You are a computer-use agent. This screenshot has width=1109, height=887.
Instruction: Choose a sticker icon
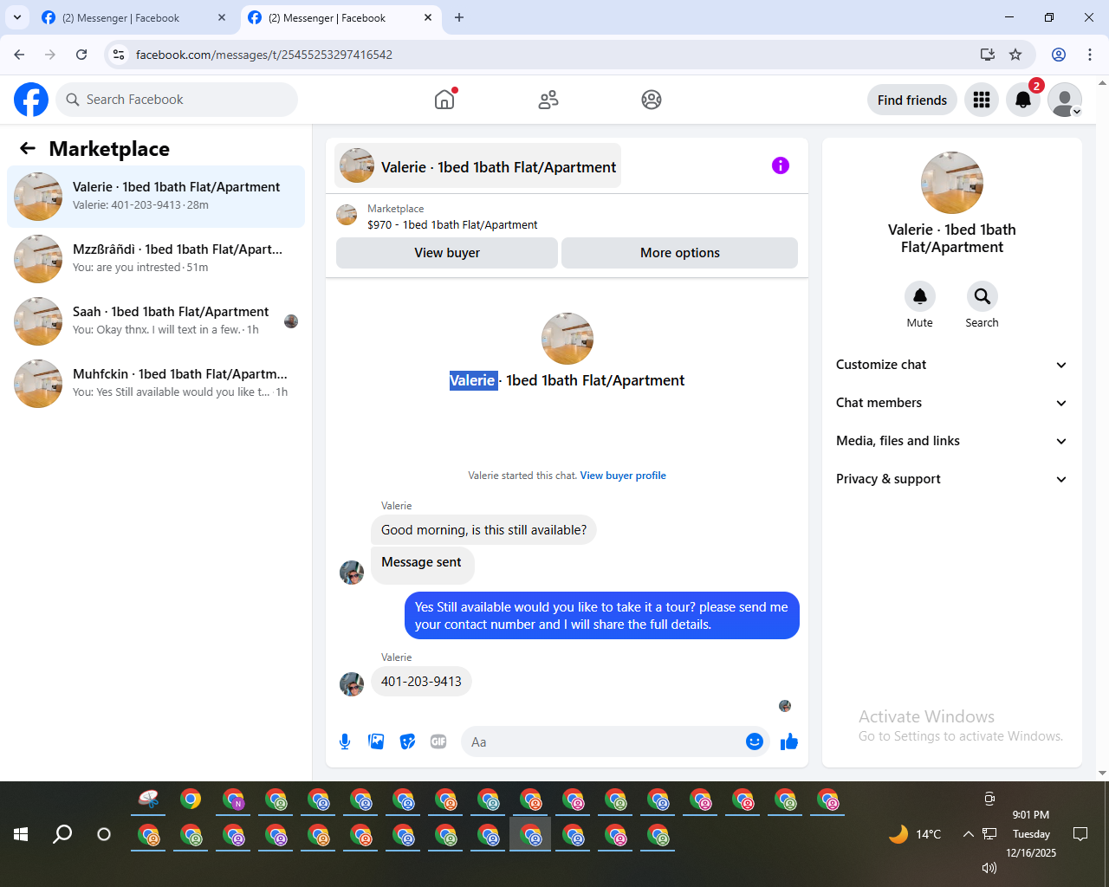(407, 741)
